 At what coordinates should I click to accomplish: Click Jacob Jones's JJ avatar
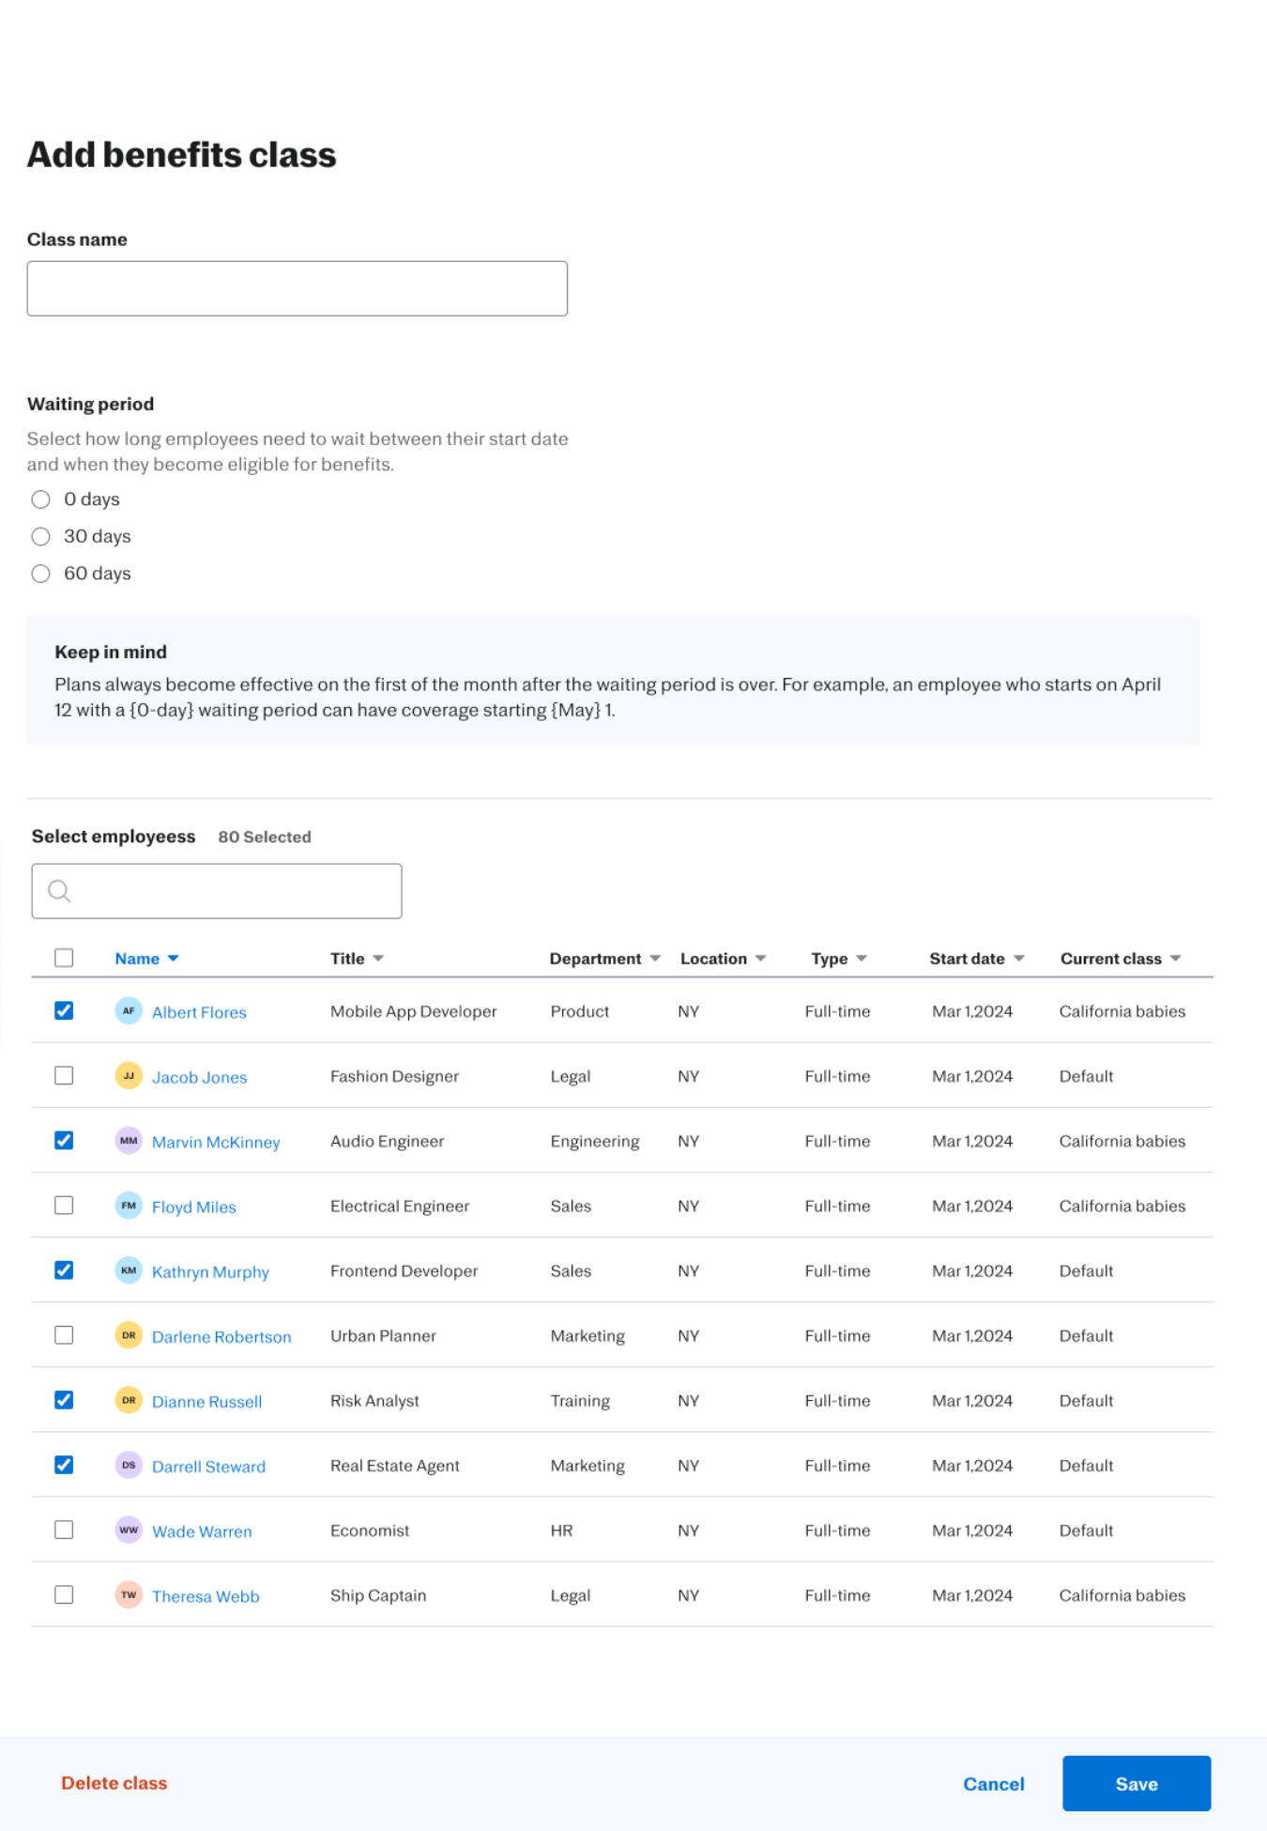tap(129, 1076)
